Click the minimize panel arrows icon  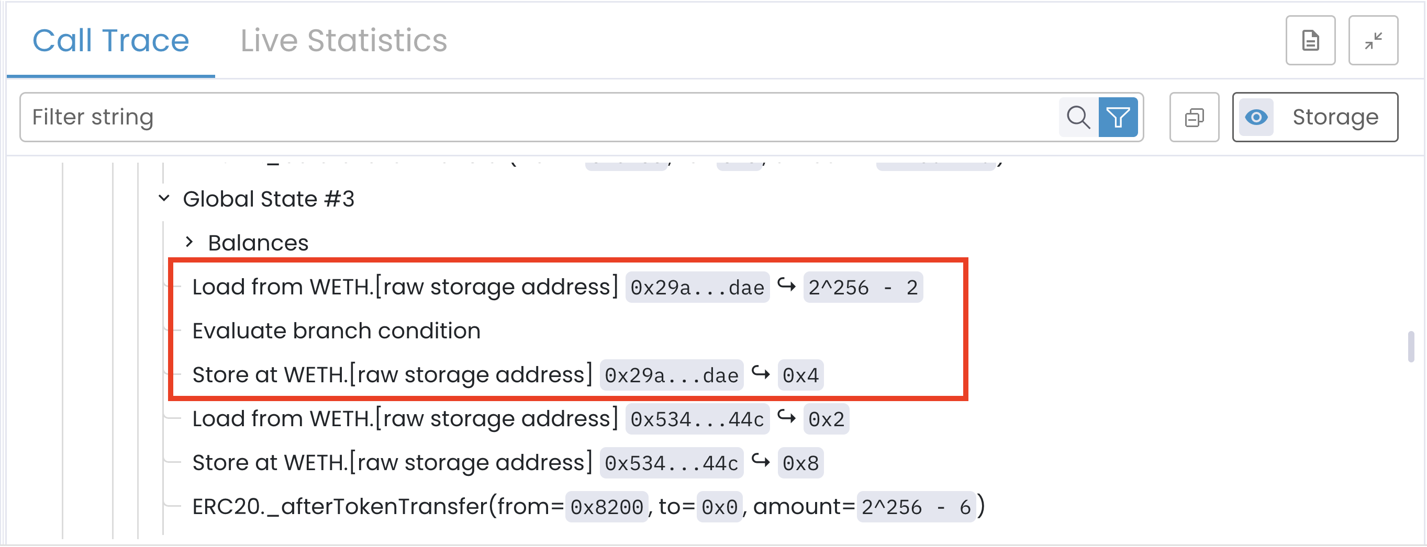coord(1373,40)
